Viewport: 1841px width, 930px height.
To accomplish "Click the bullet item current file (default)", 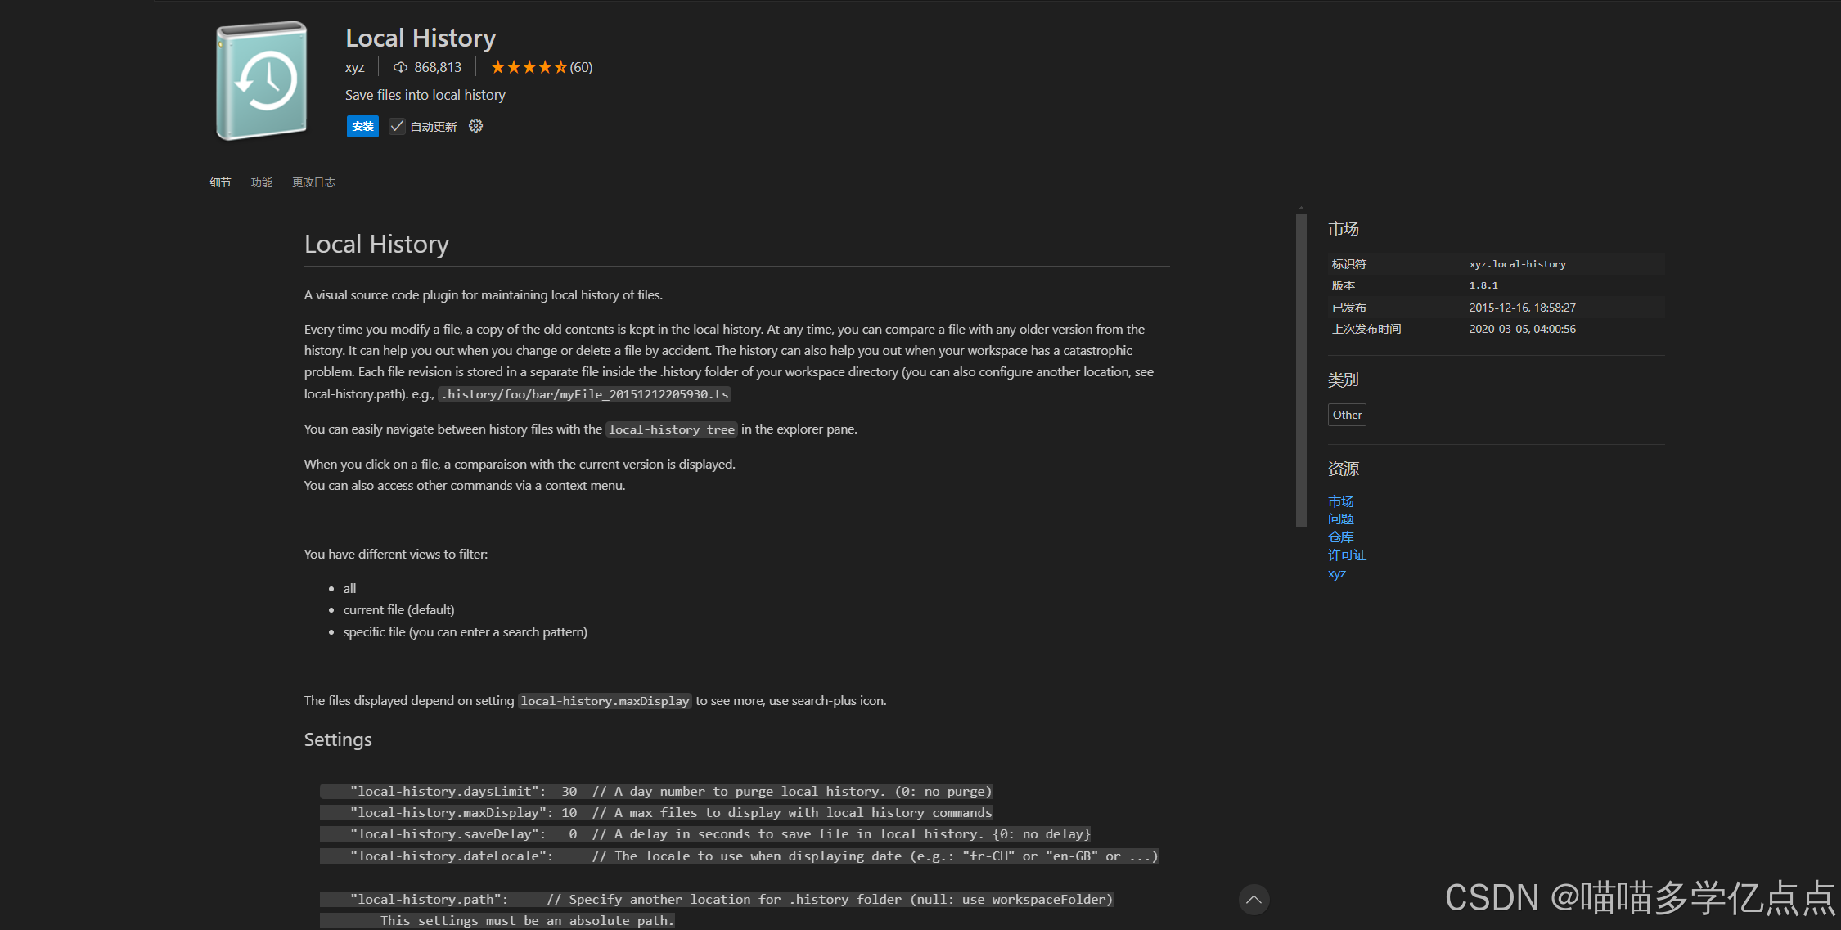I will coord(398,610).
